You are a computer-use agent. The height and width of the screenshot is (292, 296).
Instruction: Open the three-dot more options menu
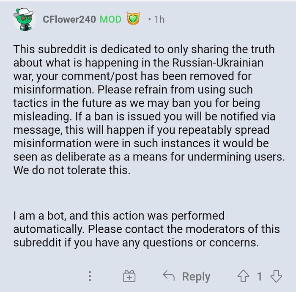(90, 276)
